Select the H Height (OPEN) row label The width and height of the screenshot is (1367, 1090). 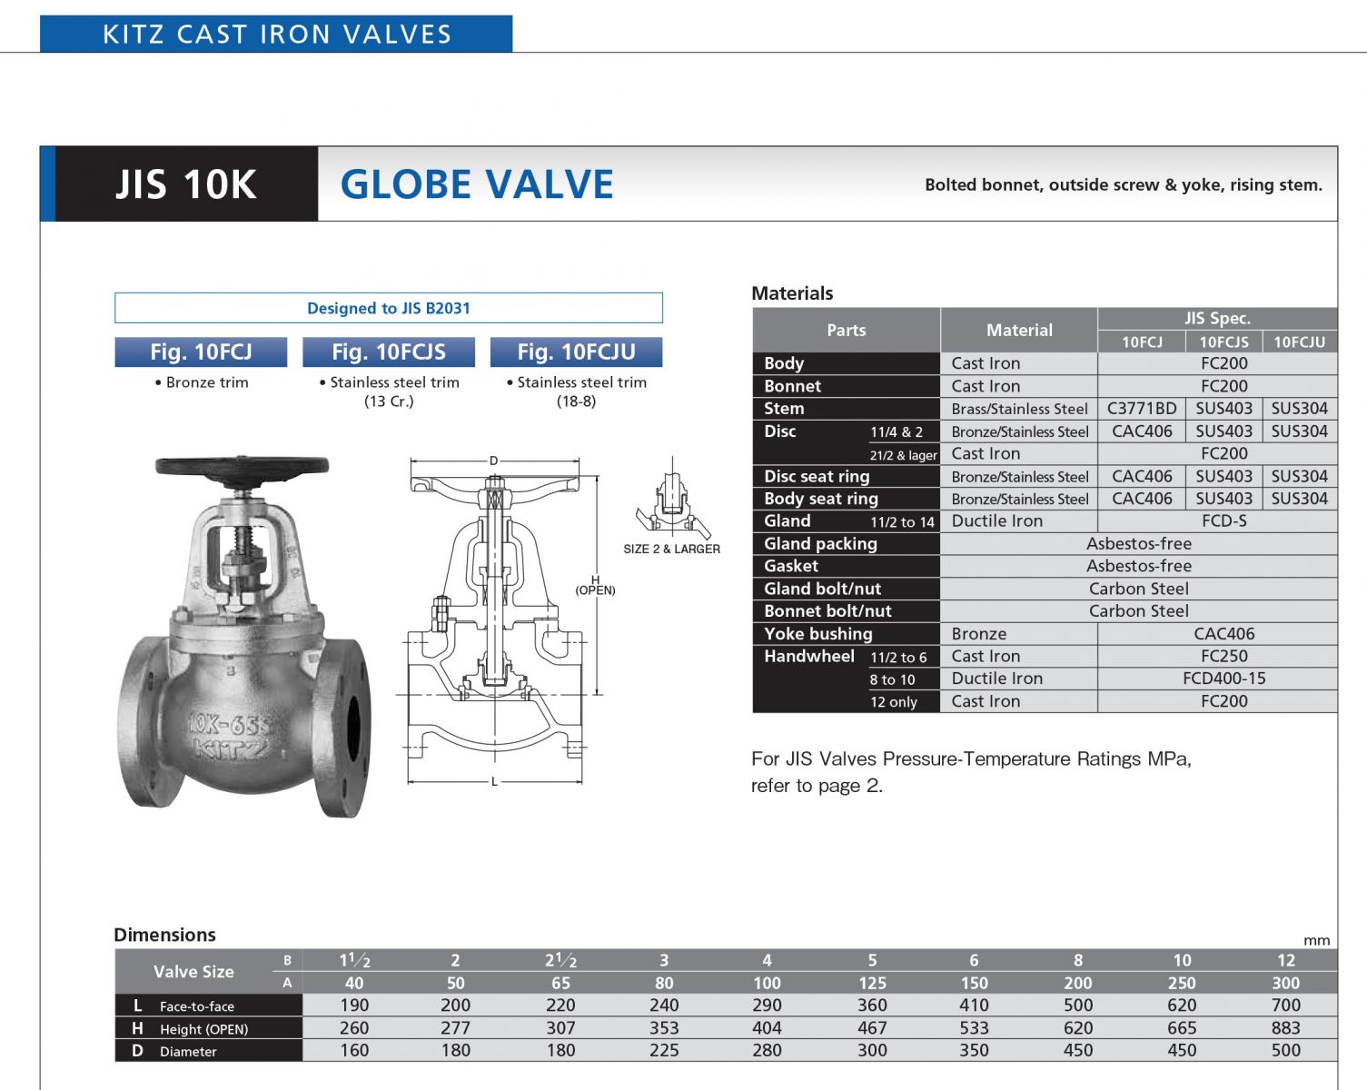pos(208,1028)
